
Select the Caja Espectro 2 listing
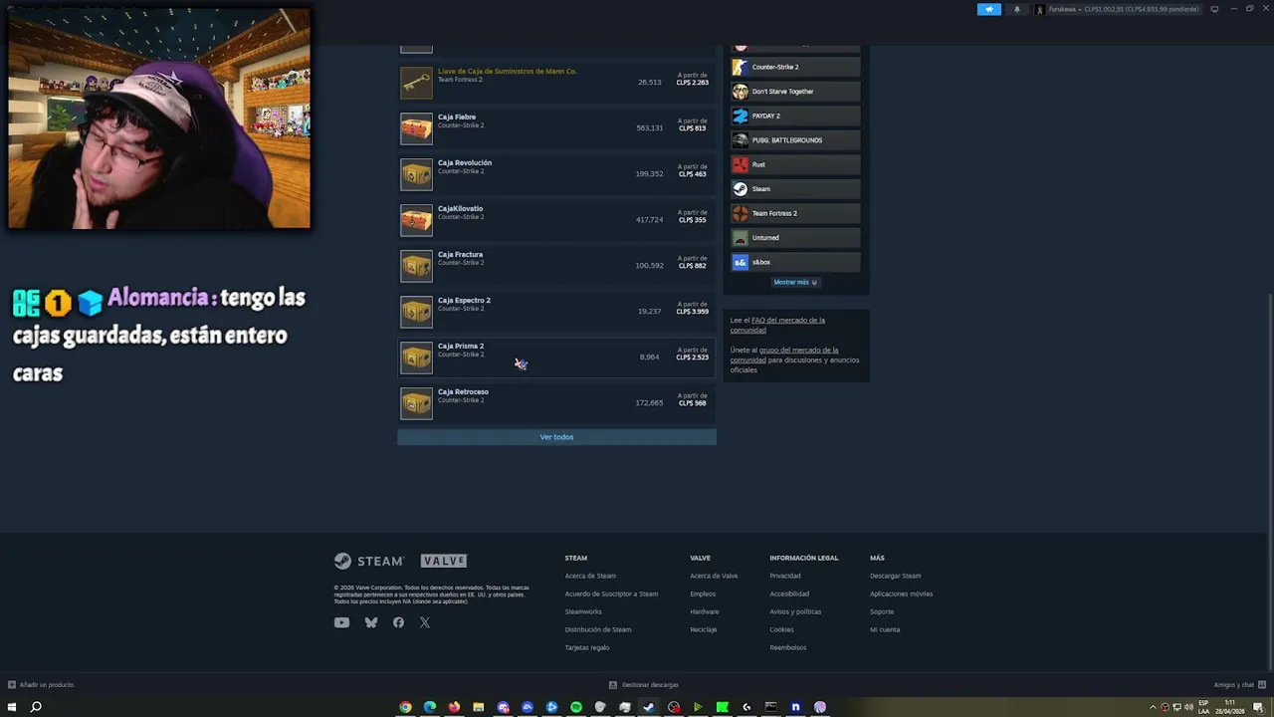tap(556, 311)
